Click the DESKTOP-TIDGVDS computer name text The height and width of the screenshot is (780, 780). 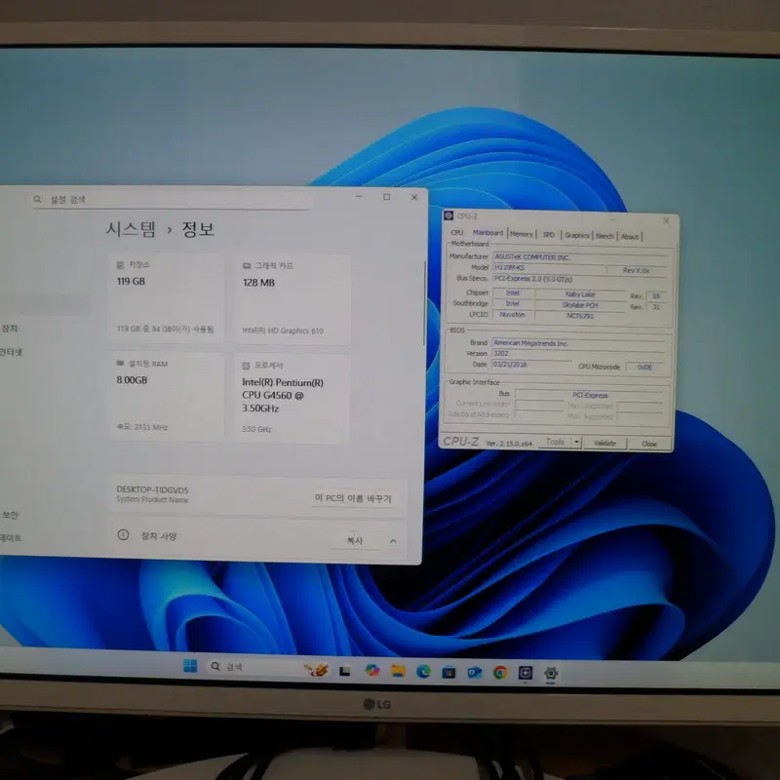click(152, 489)
